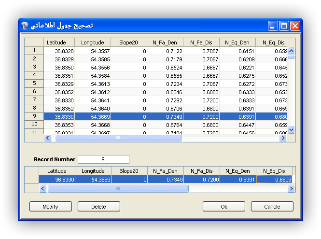Click the Slope20 header in the upper table

pos(129,42)
